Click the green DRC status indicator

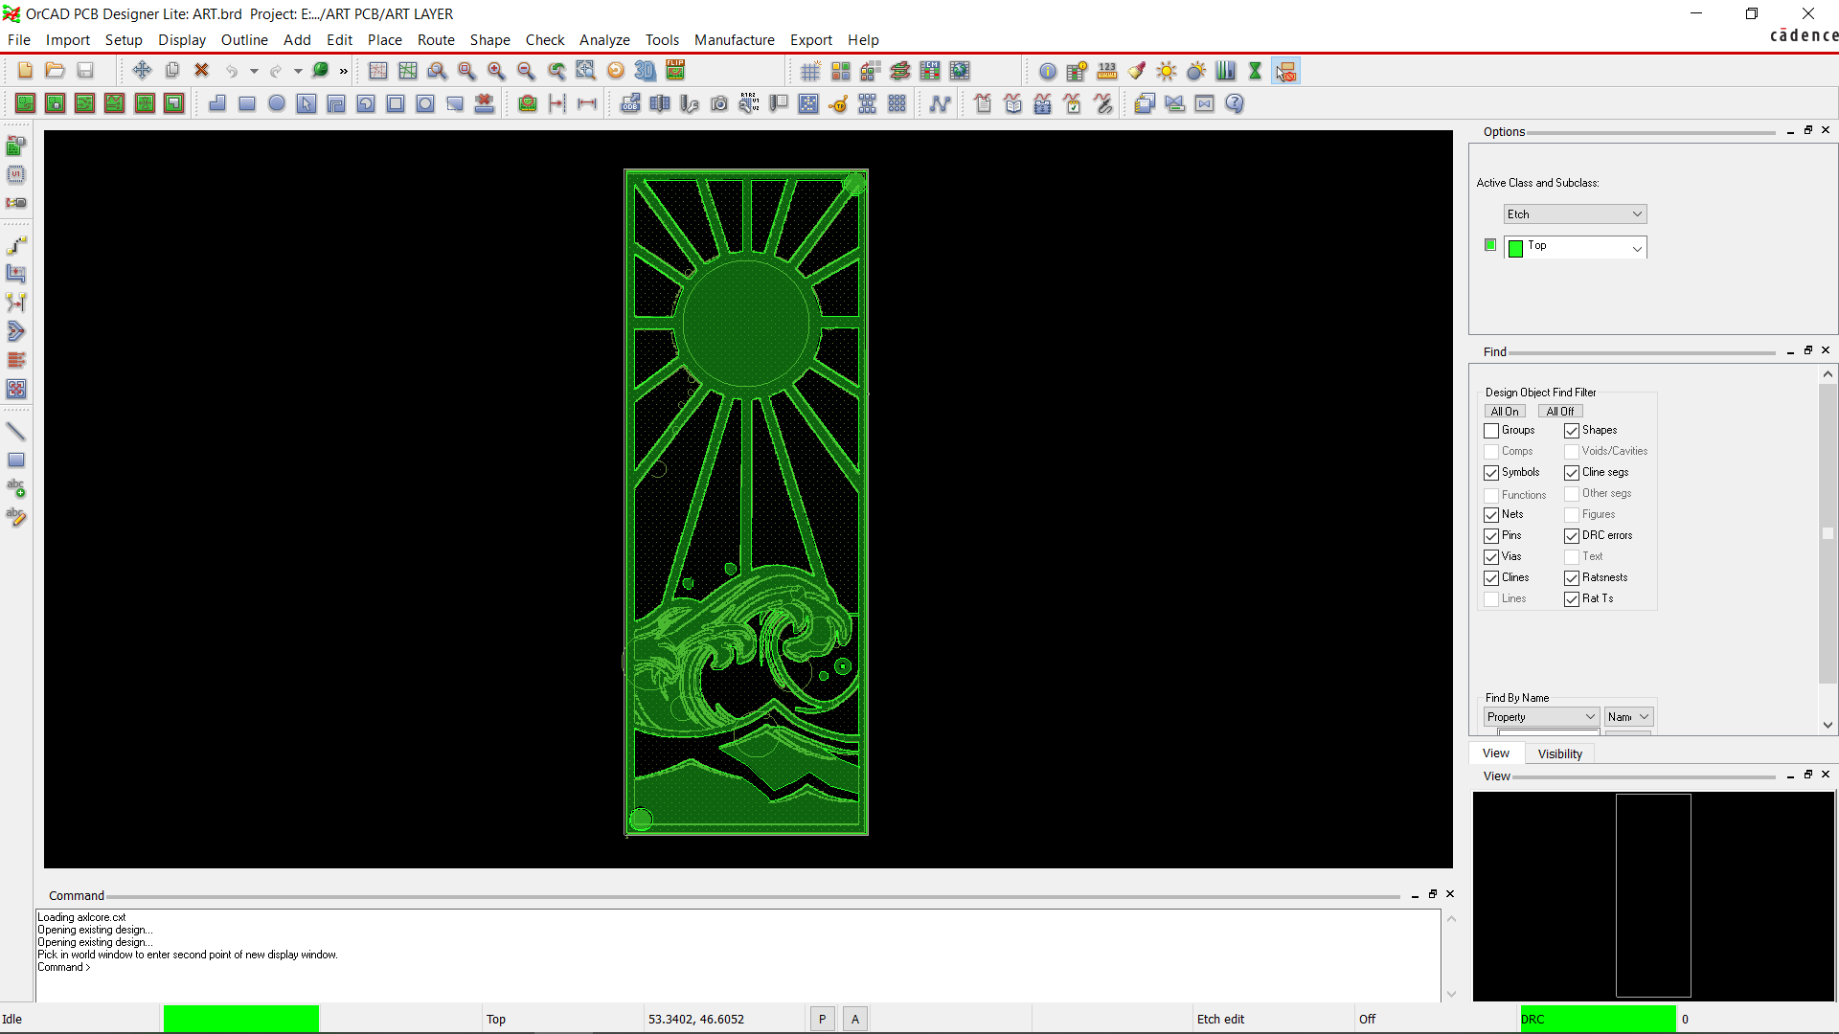(x=1598, y=1019)
